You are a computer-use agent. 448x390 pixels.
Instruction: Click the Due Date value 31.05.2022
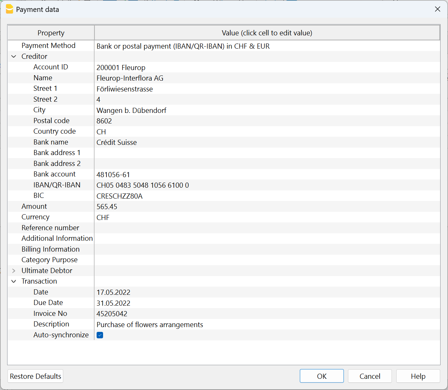pyautogui.click(x=170, y=303)
